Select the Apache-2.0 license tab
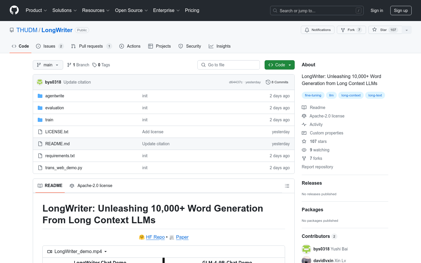The width and height of the screenshot is (421, 263). point(91,186)
